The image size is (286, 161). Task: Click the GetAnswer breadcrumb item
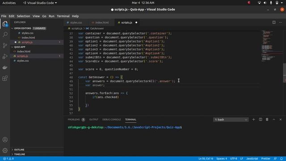tap(95, 29)
